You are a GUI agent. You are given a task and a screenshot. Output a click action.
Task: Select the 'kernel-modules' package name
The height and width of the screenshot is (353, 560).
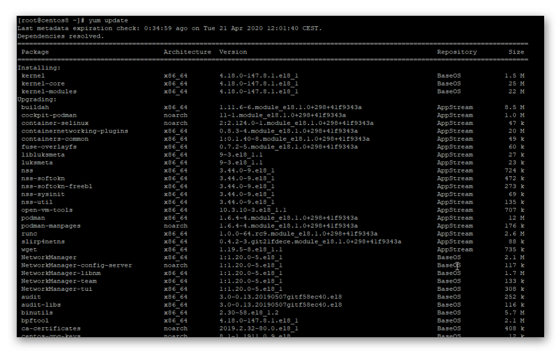49,91
